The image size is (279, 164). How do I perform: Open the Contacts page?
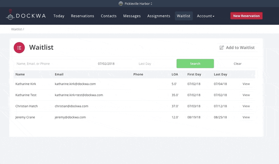tap(109, 16)
